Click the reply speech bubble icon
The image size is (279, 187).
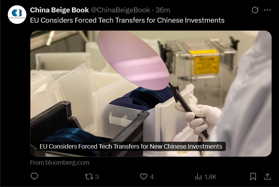tap(34, 176)
